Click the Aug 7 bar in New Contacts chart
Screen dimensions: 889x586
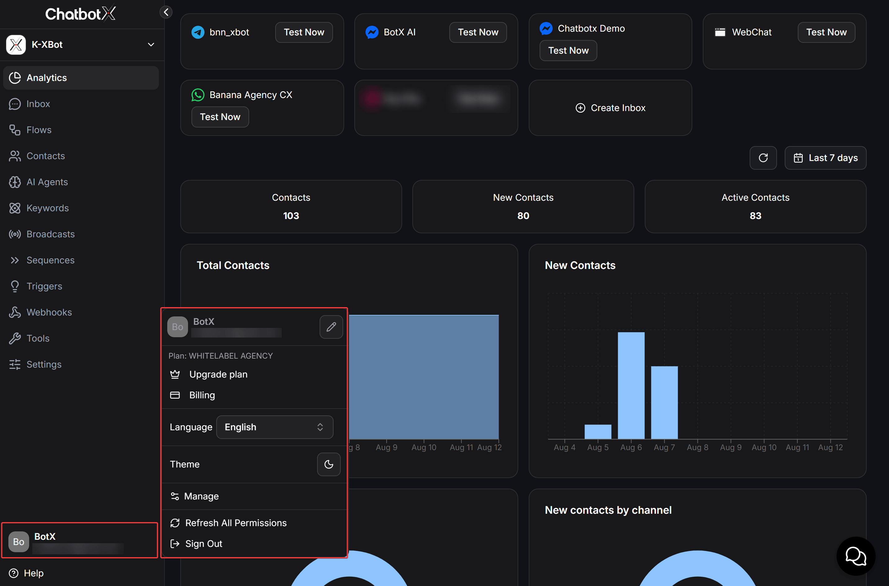click(664, 402)
